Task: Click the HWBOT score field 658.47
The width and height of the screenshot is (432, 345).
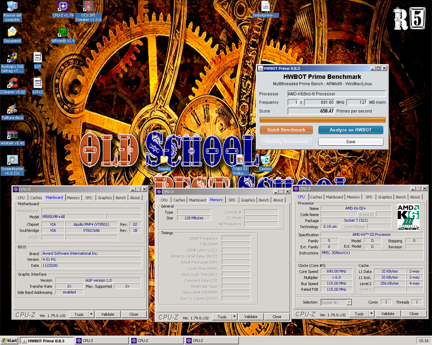Action: click(x=311, y=111)
